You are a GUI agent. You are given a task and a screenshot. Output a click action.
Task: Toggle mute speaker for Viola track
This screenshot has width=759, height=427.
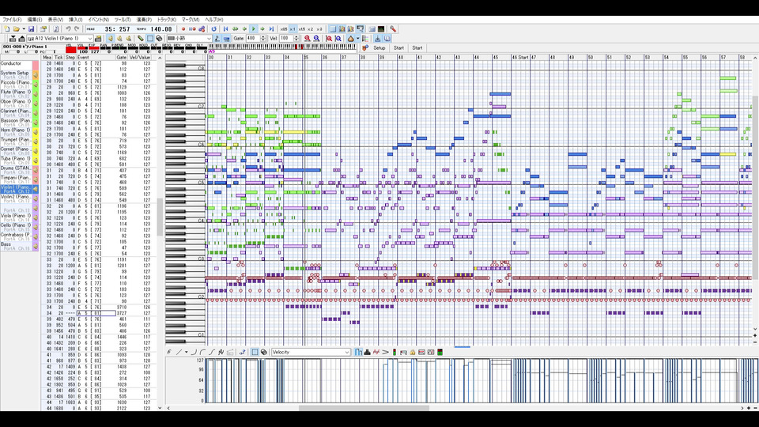tap(36, 218)
